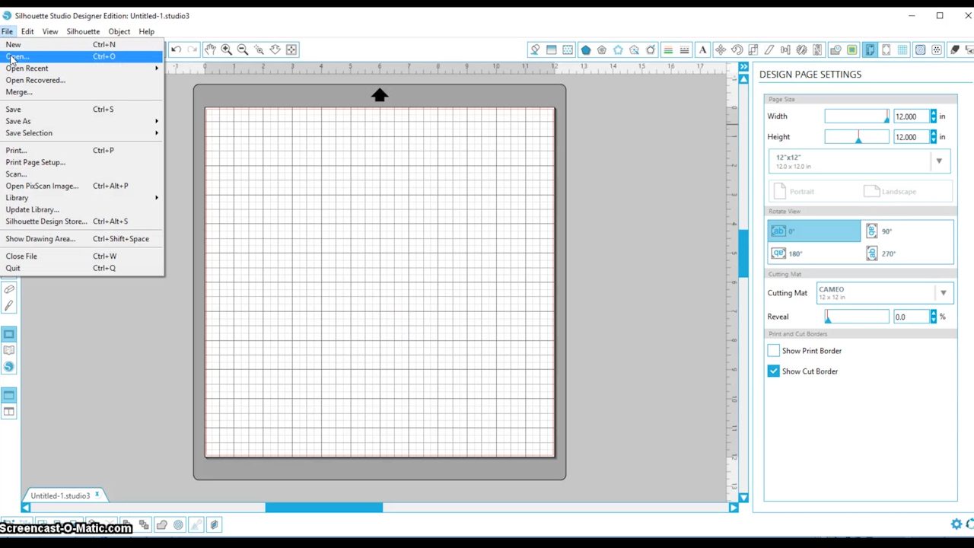This screenshot has width=974, height=548.
Task: Expand the Library submenu
Action: coord(81,198)
